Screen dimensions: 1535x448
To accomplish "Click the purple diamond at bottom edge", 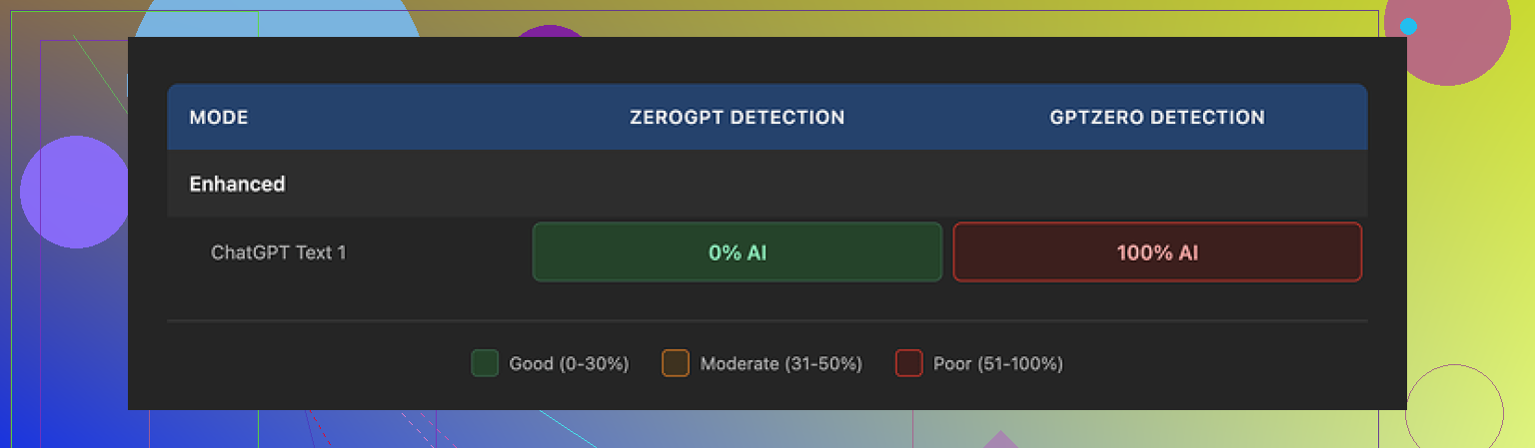I will point(999,440).
